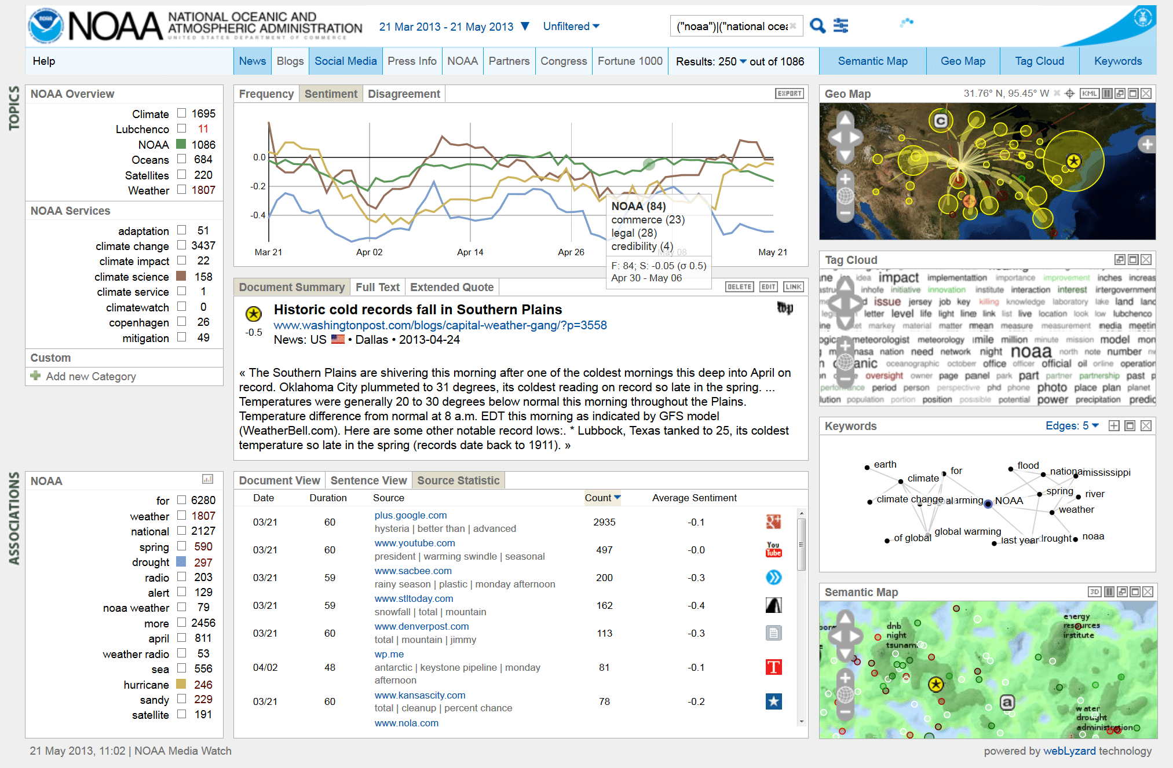Open the Edges: 5 dropdown

(1072, 426)
